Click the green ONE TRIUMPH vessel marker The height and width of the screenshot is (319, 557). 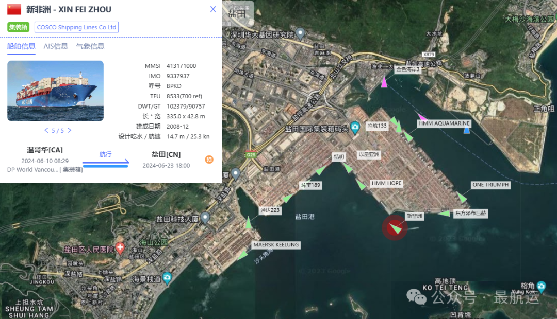click(462, 197)
